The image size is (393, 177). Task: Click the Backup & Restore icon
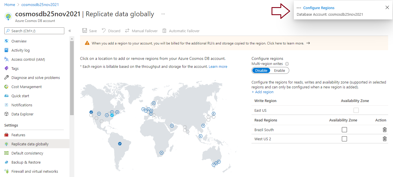(7, 162)
